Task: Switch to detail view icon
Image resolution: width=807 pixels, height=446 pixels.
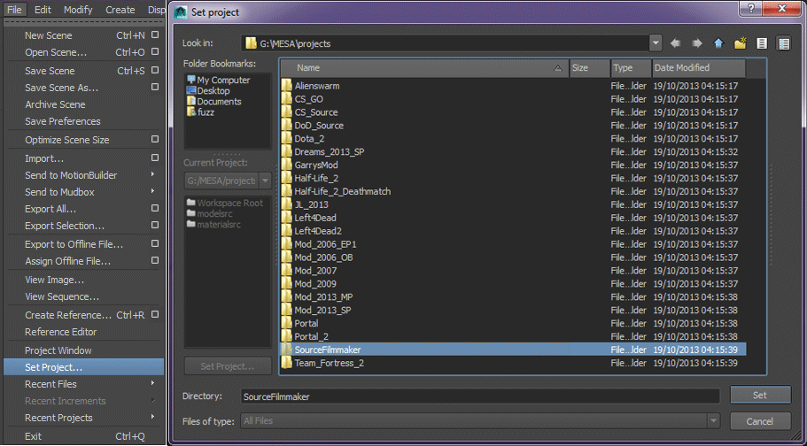Action: coord(783,42)
